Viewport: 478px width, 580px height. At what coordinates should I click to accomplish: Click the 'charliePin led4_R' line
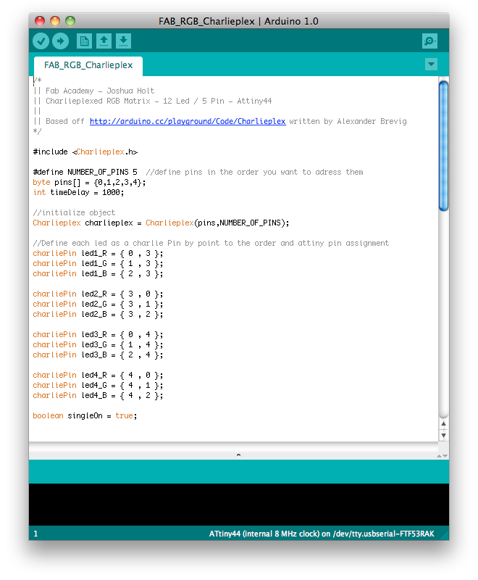[98, 376]
